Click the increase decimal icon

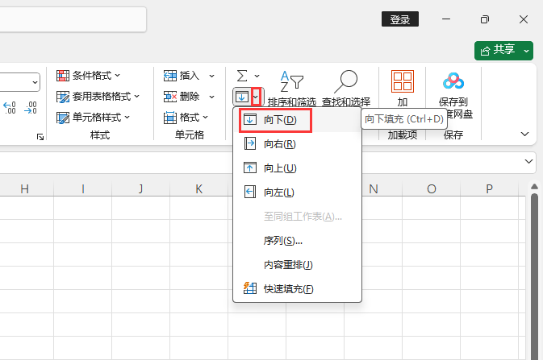click(x=10, y=108)
